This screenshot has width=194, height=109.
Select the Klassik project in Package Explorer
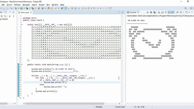click(x=5, y=19)
